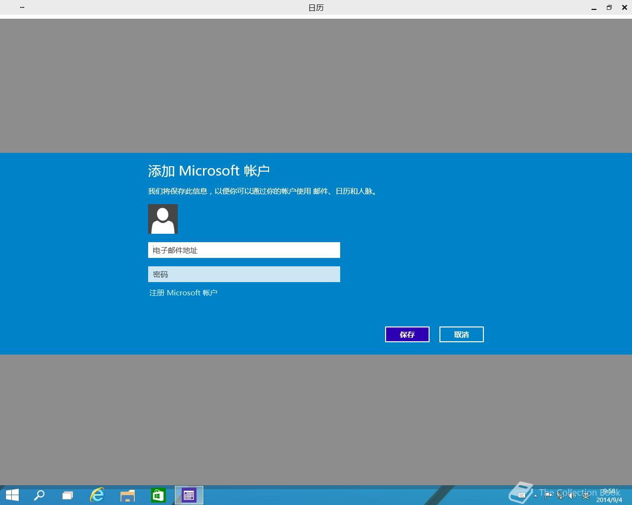Open the clock showing 2014/9/4
Viewport: 632px width, 505px height.
(609, 496)
